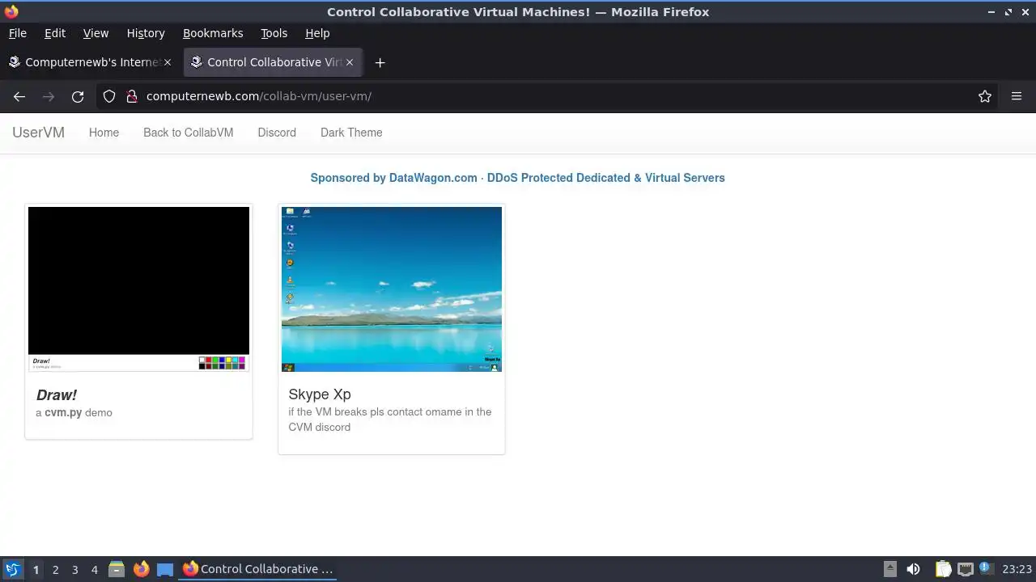The image size is (1036, 582).
Task: Bookmark this page with the star icon
Action: coord(985,96)
